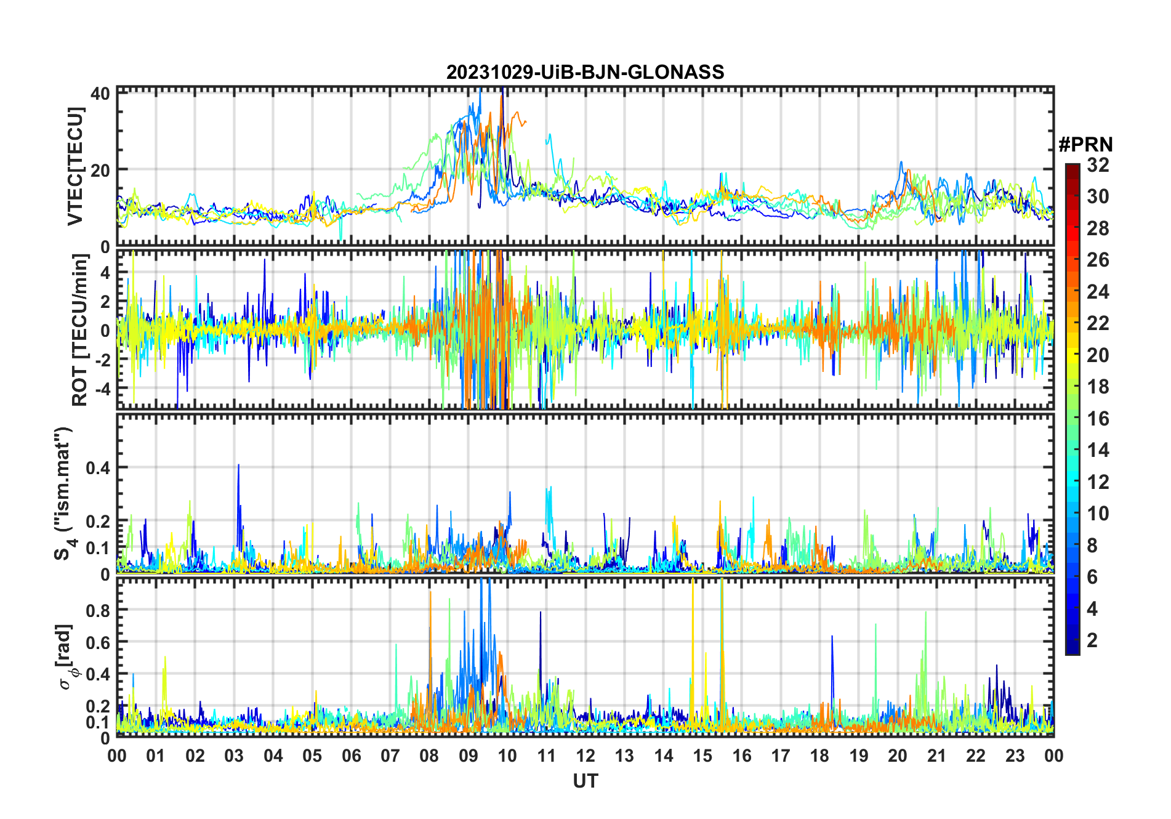Click the 0.8 tick on σφ axis
The height and width of the screenshot is (819, 1171).
click(x=97, y=610)
